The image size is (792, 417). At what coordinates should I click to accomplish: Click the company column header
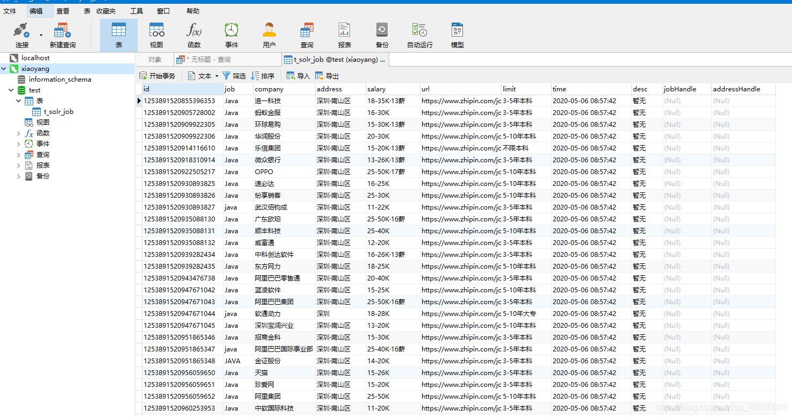point(284,89)
